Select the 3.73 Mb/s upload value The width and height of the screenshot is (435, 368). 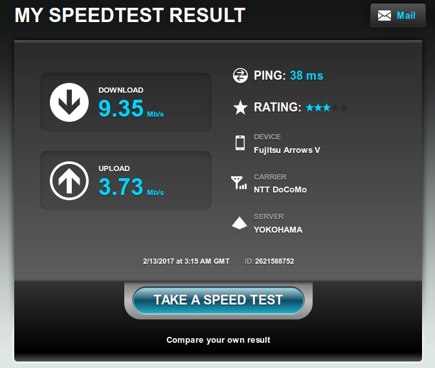click(x=131, y=187)
